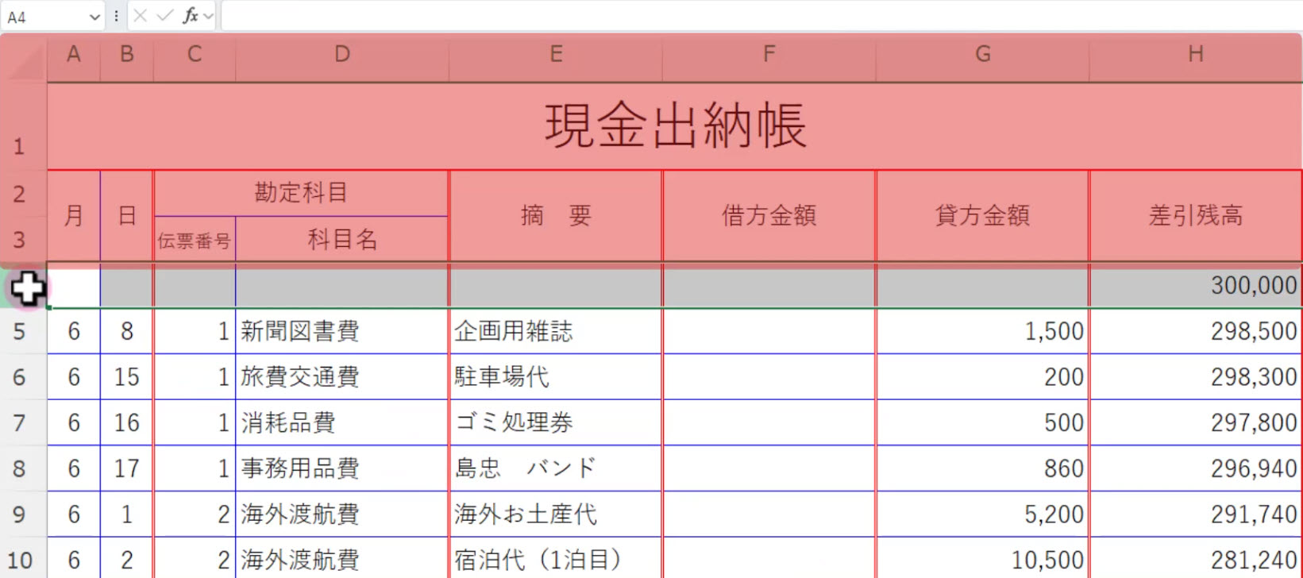Click the cell with 新聞図書費
Screen dimensions: 1303x578
point(341,331)
